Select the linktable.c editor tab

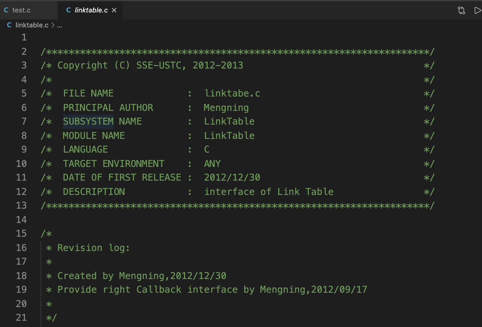tap(91, 10)
